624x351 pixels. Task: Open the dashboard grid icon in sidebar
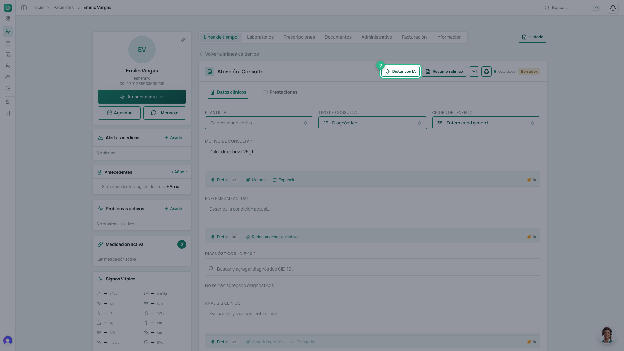(x=8, y=19)
